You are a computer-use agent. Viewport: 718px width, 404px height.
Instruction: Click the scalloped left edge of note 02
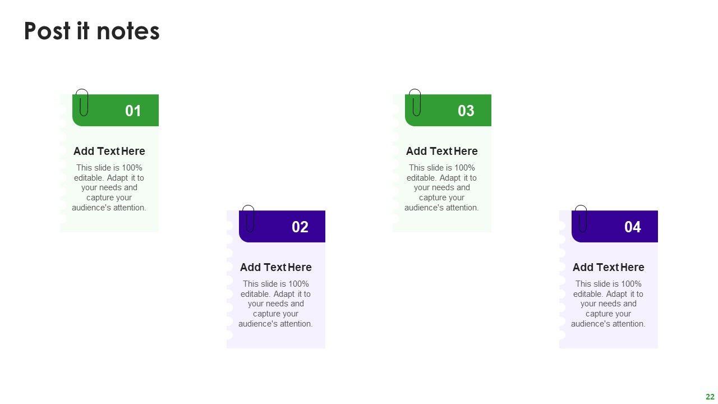click(x=230, y=281)
